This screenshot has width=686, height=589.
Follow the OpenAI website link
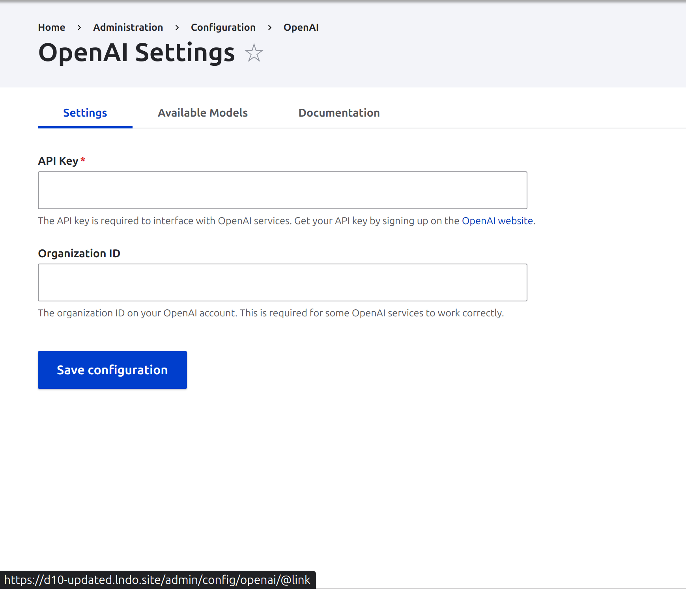click(497, 221)
